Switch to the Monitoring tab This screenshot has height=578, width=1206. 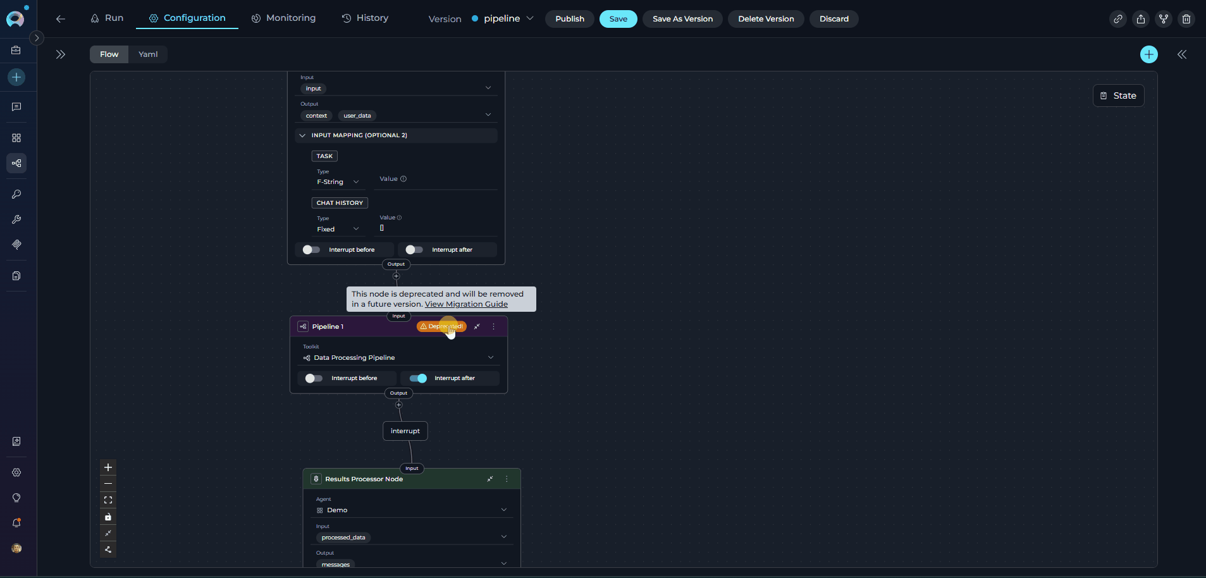283,18
